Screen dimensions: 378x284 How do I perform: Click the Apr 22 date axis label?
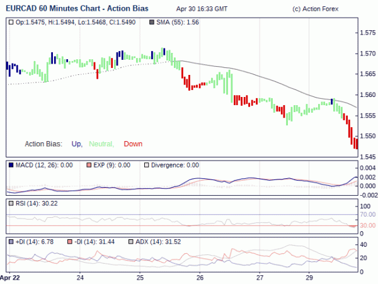[10, 278]
